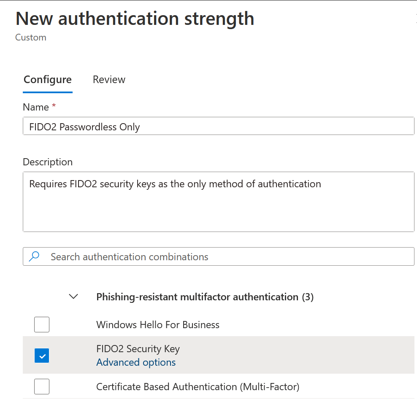Click the Search authentication combinations box
The image size is (417, 399).
point(219,256)
